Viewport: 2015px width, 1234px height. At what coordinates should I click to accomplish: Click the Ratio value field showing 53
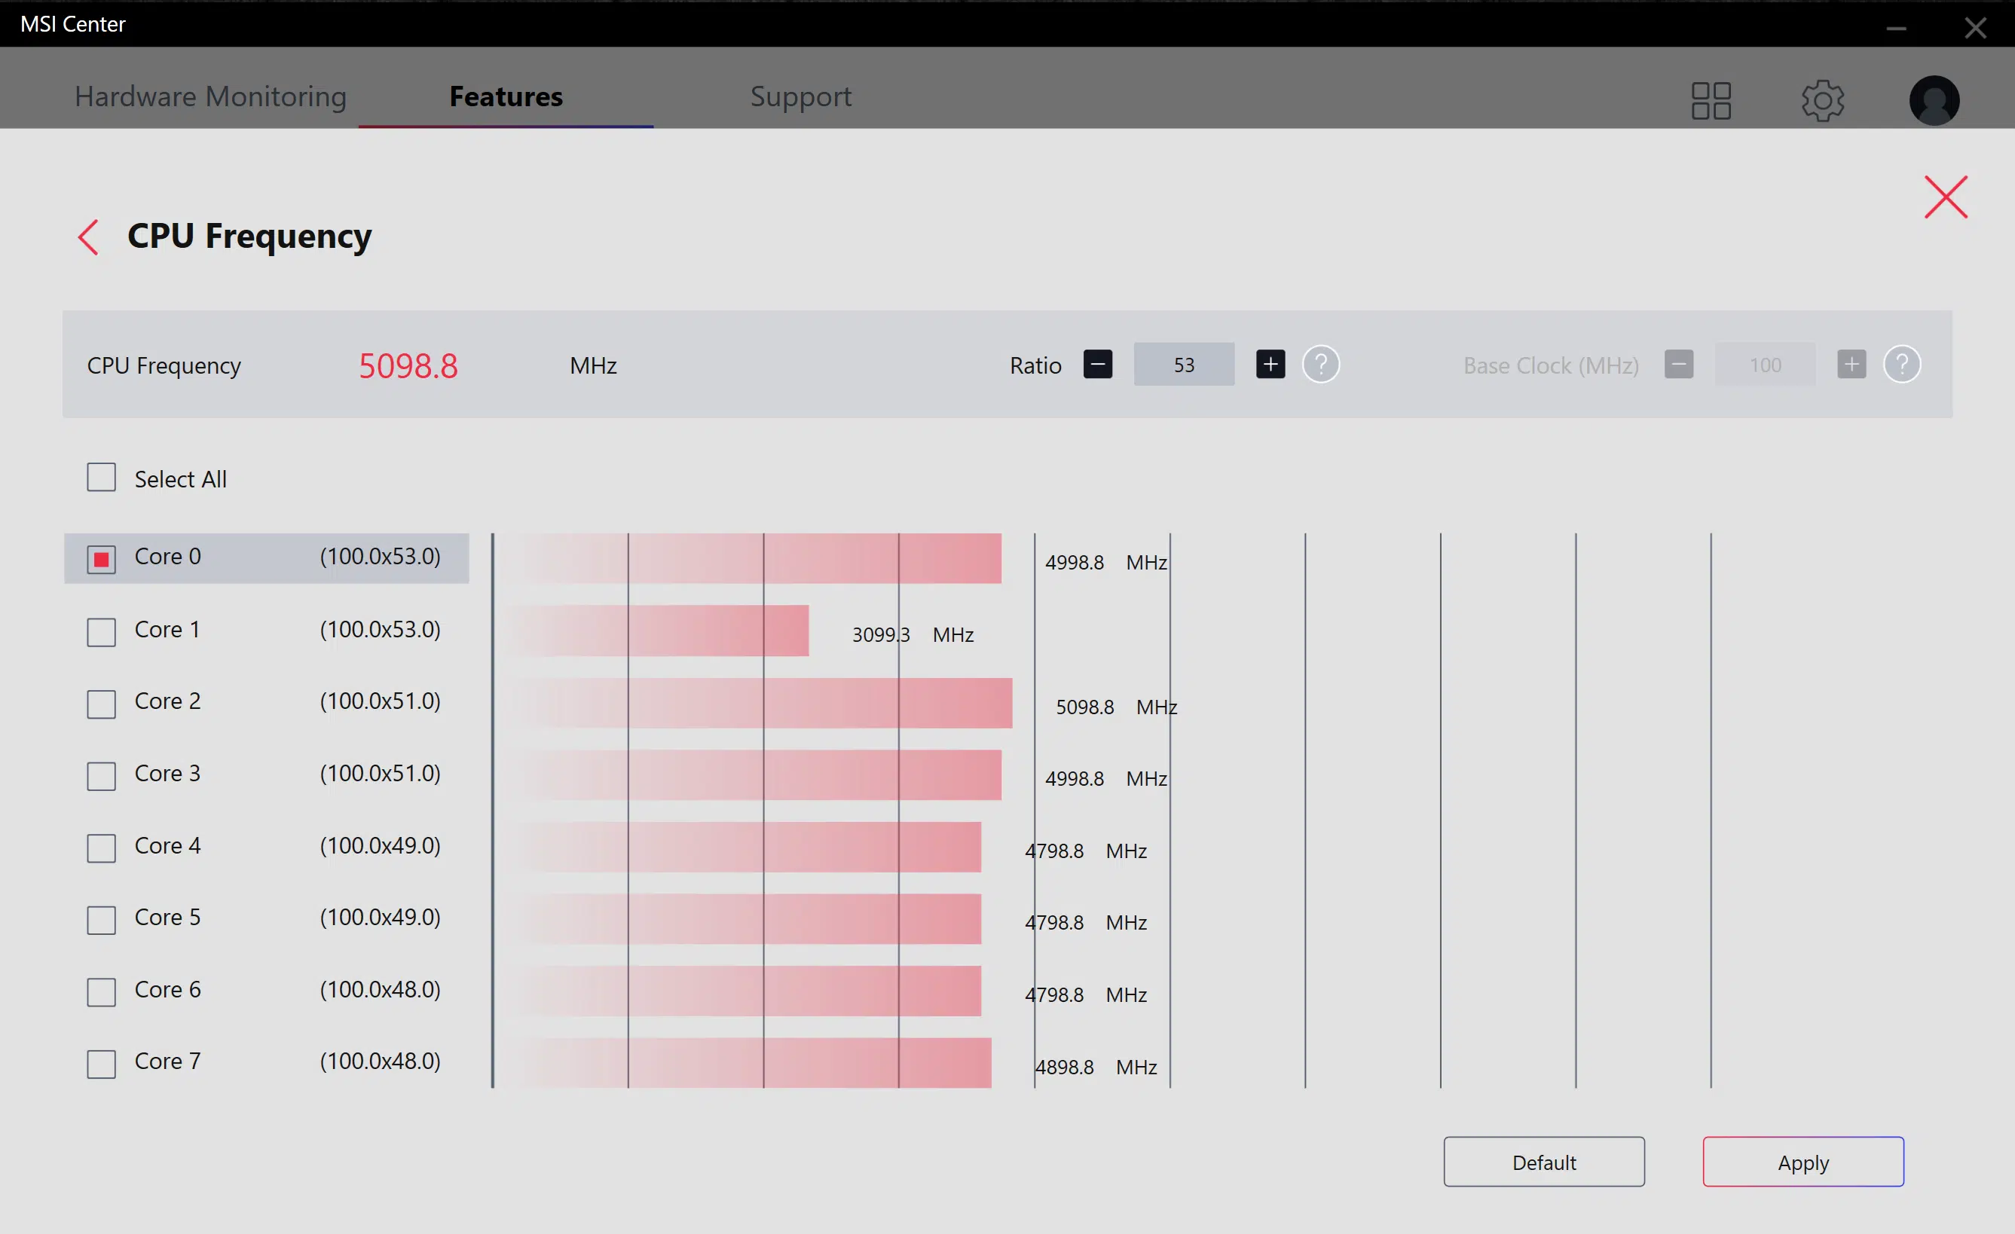[x=1183, y=364]
